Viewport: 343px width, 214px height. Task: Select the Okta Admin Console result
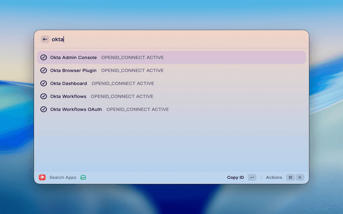[73, 57]
